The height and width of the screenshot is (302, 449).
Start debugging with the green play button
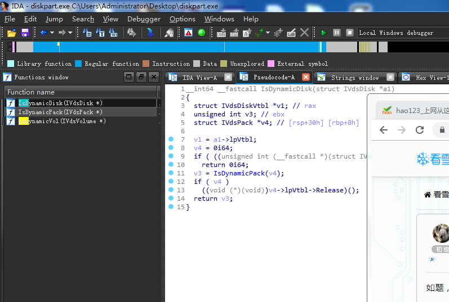coord(324,33)
